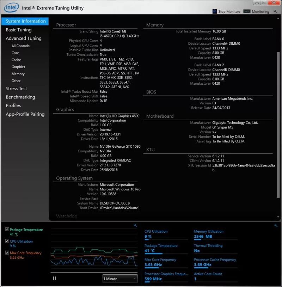Click the BIOS section heading

coord(151,92)
